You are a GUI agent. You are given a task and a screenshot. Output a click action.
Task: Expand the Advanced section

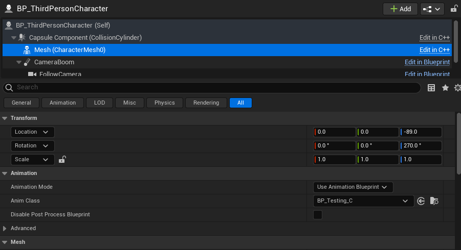click(5, 229)
